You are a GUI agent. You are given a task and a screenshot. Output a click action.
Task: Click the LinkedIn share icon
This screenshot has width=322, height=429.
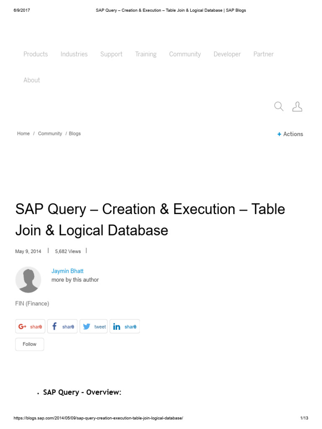click(x=117, y=327)
